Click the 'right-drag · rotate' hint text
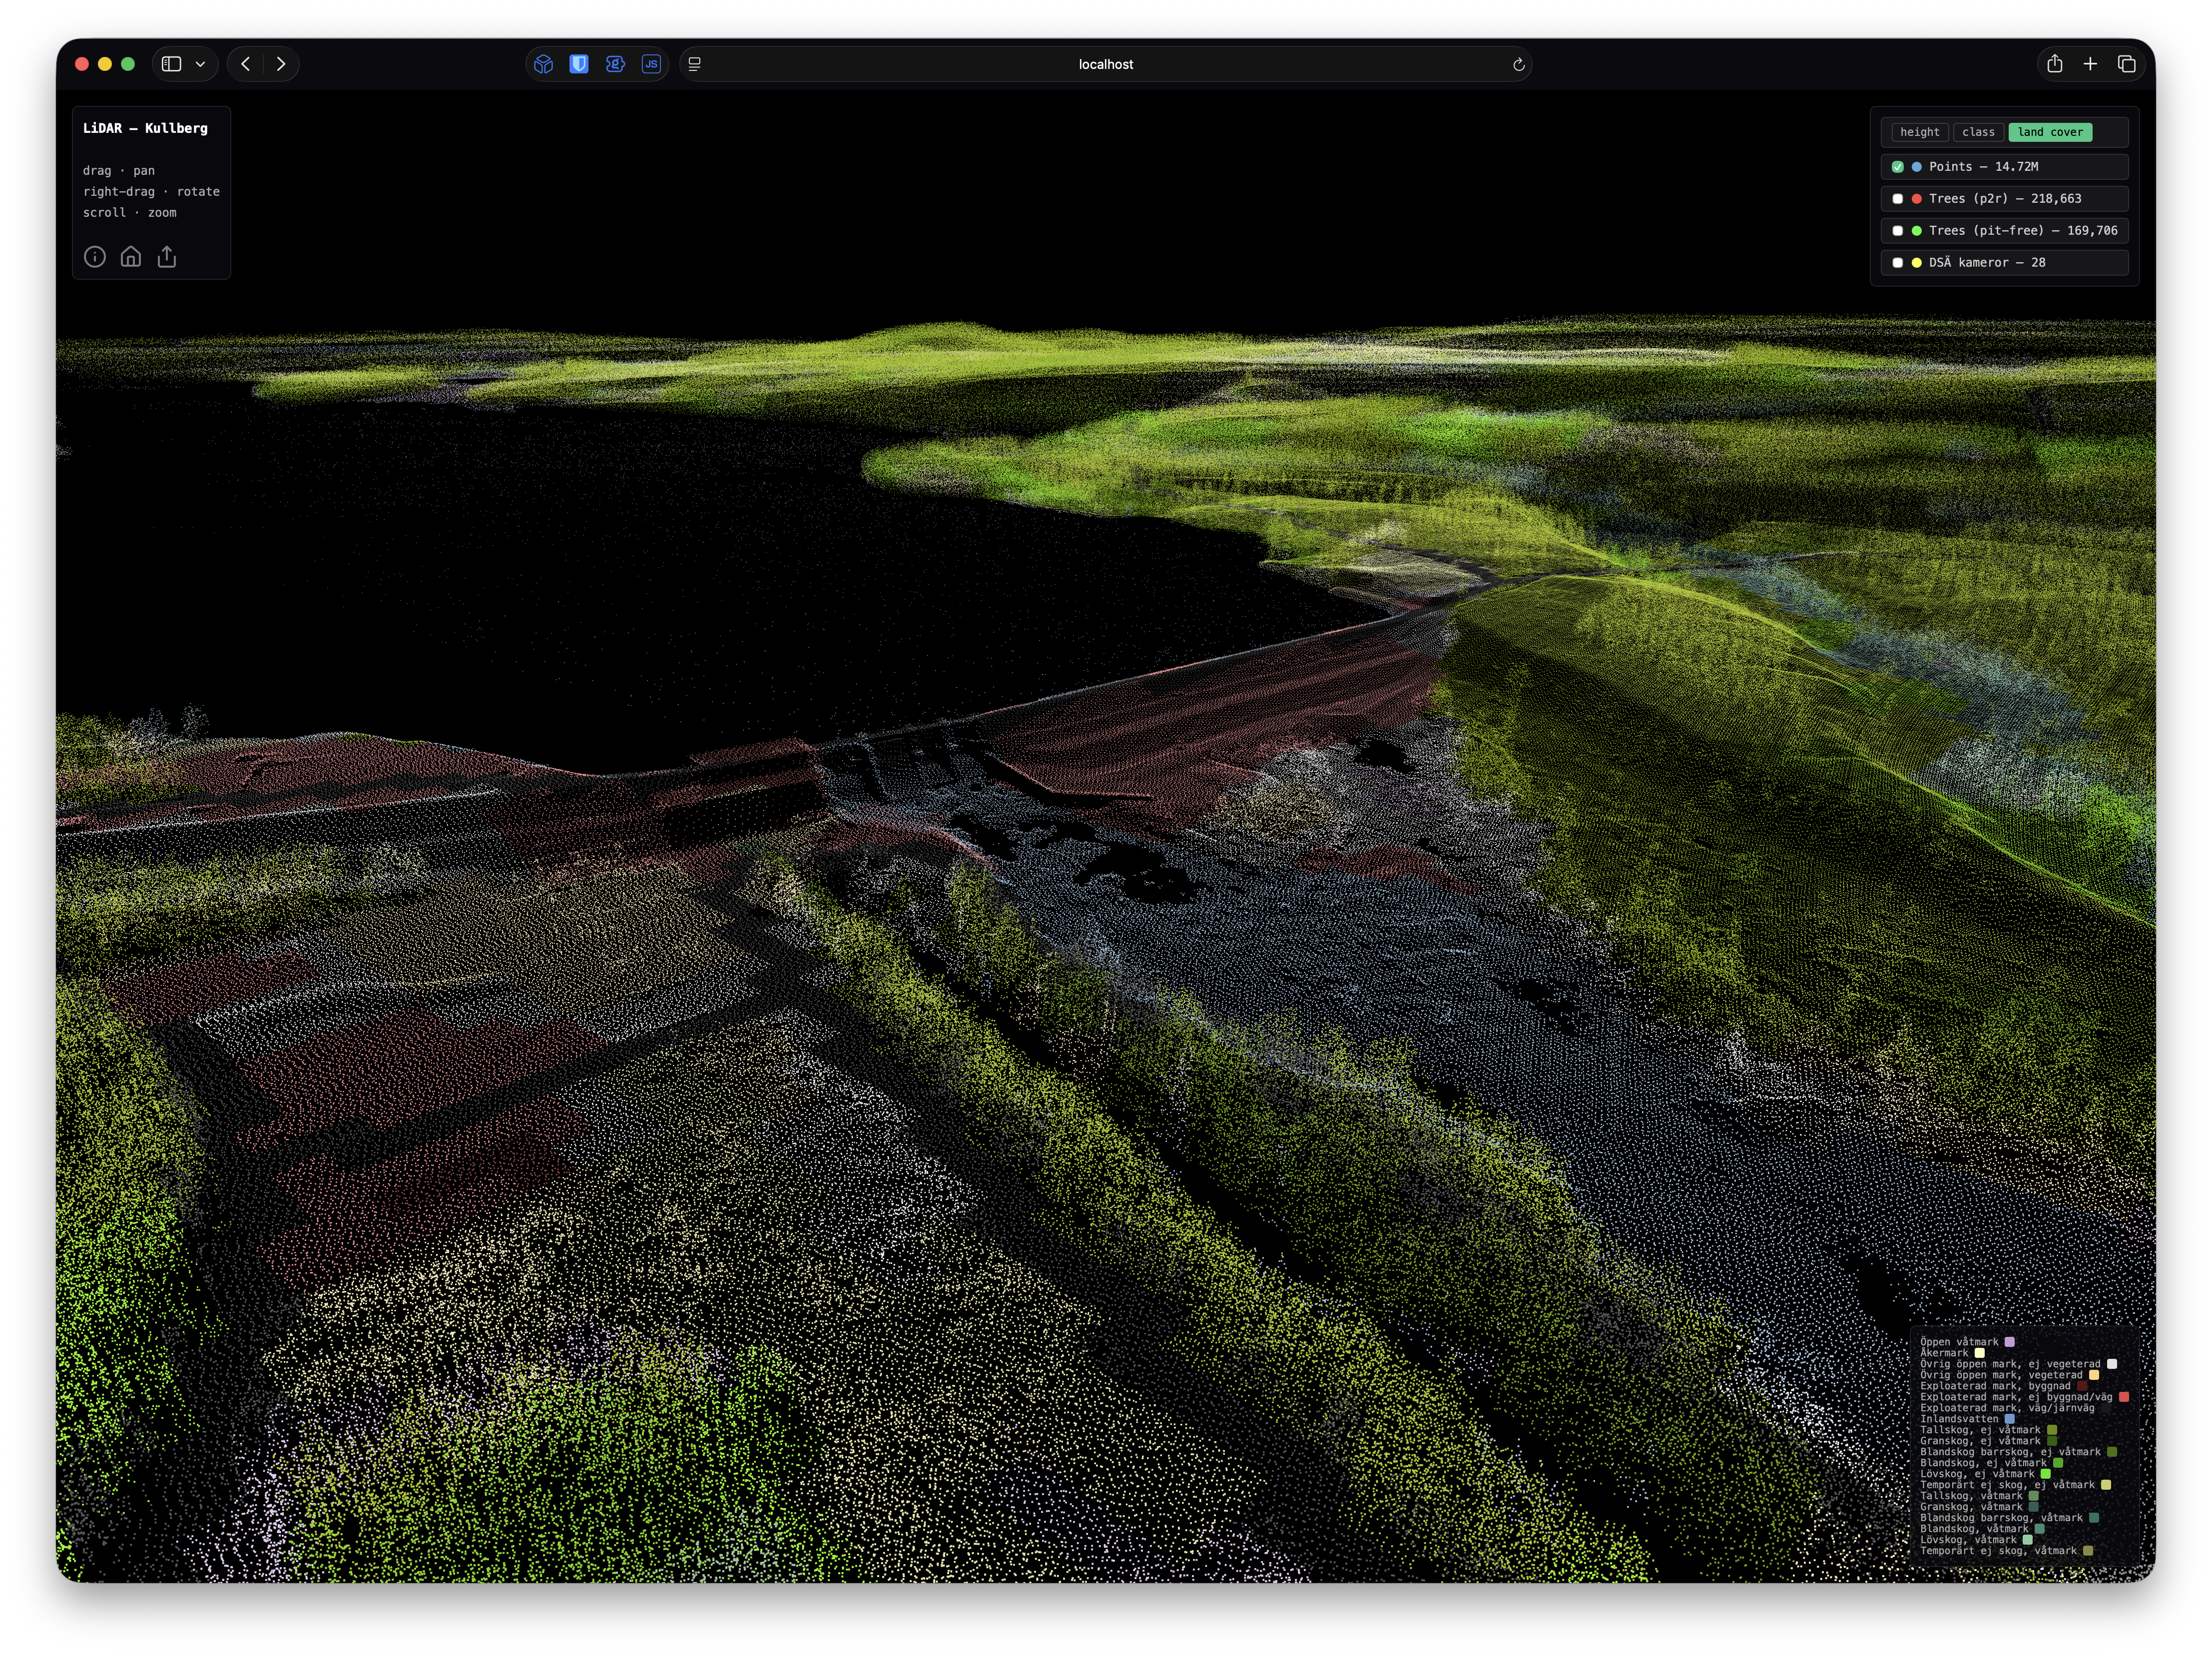2212x1657 pixels. click(x=151, y=192)
